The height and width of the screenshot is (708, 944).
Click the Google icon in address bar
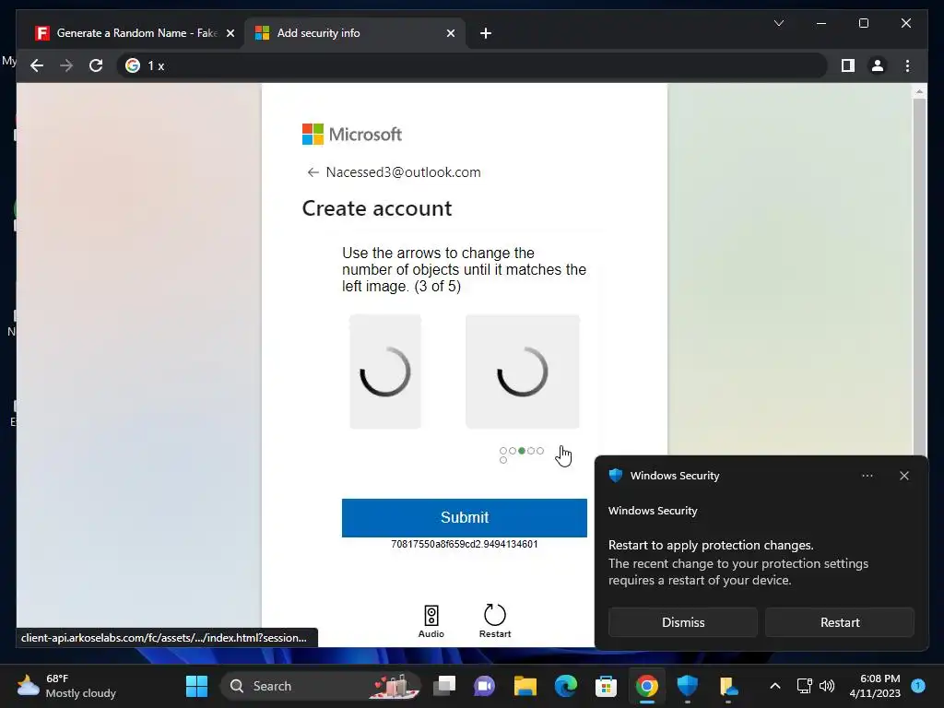[x=133, y=65]
